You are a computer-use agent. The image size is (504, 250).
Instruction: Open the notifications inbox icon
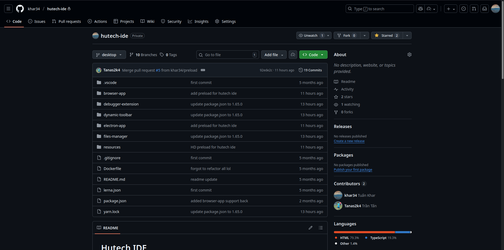point(485,9)
